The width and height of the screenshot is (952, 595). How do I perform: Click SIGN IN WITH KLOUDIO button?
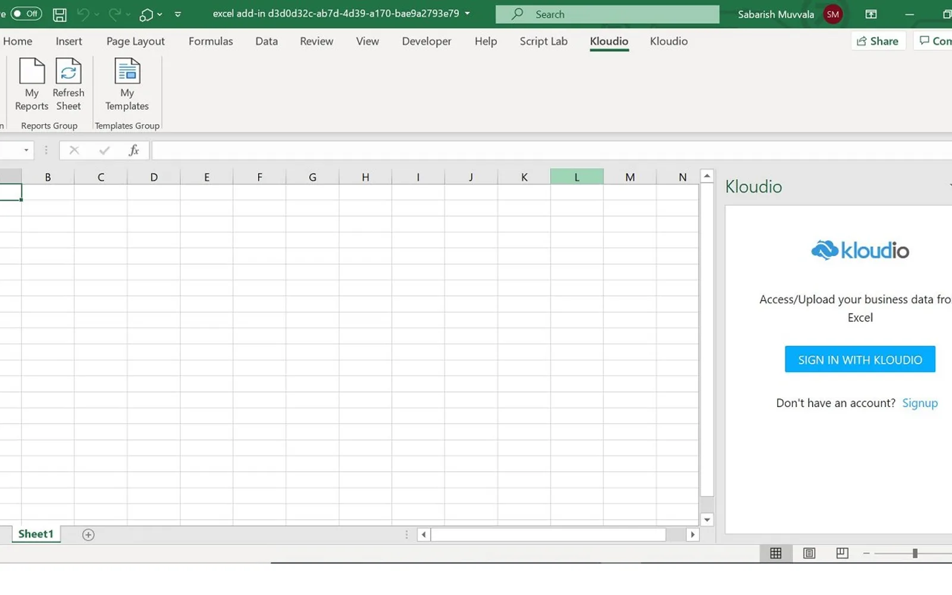coord(860,359)
